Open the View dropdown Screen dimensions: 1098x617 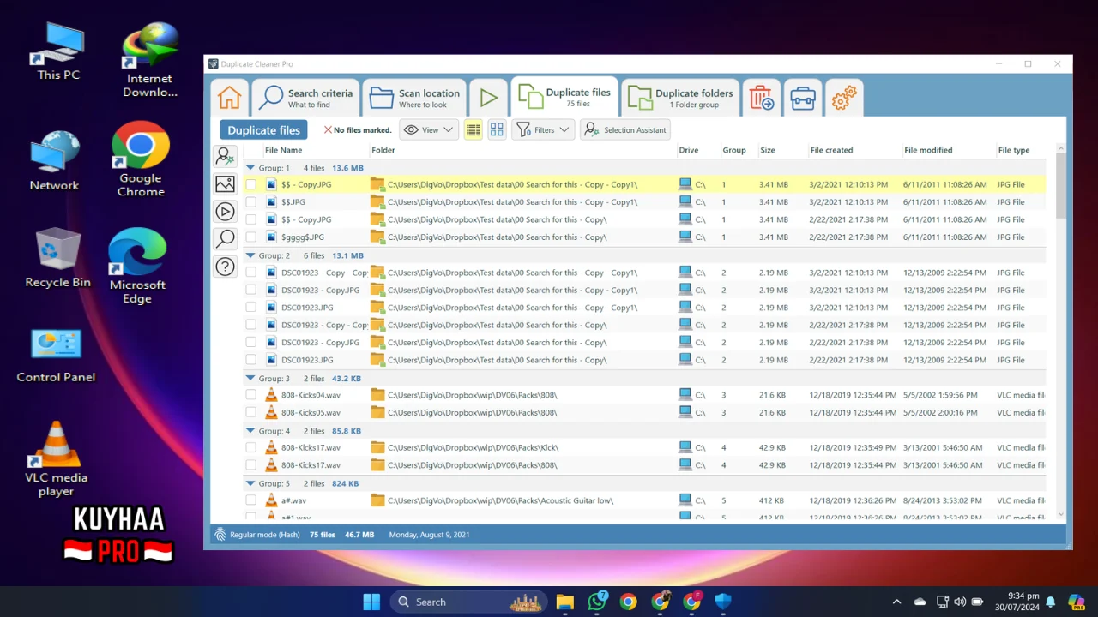pyautogui.click(x=429, y=130)
